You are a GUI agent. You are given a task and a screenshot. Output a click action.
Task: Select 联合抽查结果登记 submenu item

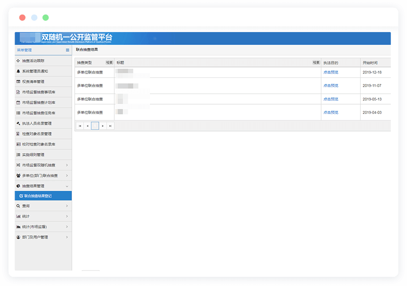[x=38, y=196]
